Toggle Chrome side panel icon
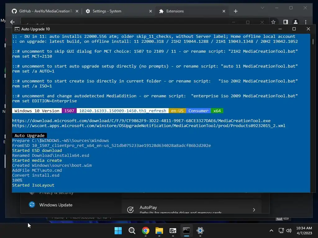 click(286, 22)
